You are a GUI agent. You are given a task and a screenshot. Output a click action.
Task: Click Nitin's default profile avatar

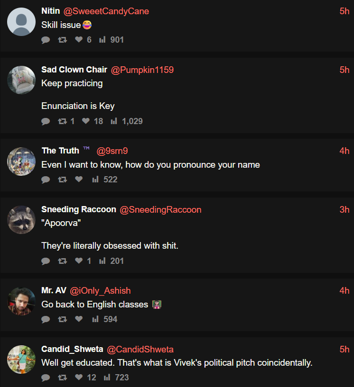[x=21, y=22]
